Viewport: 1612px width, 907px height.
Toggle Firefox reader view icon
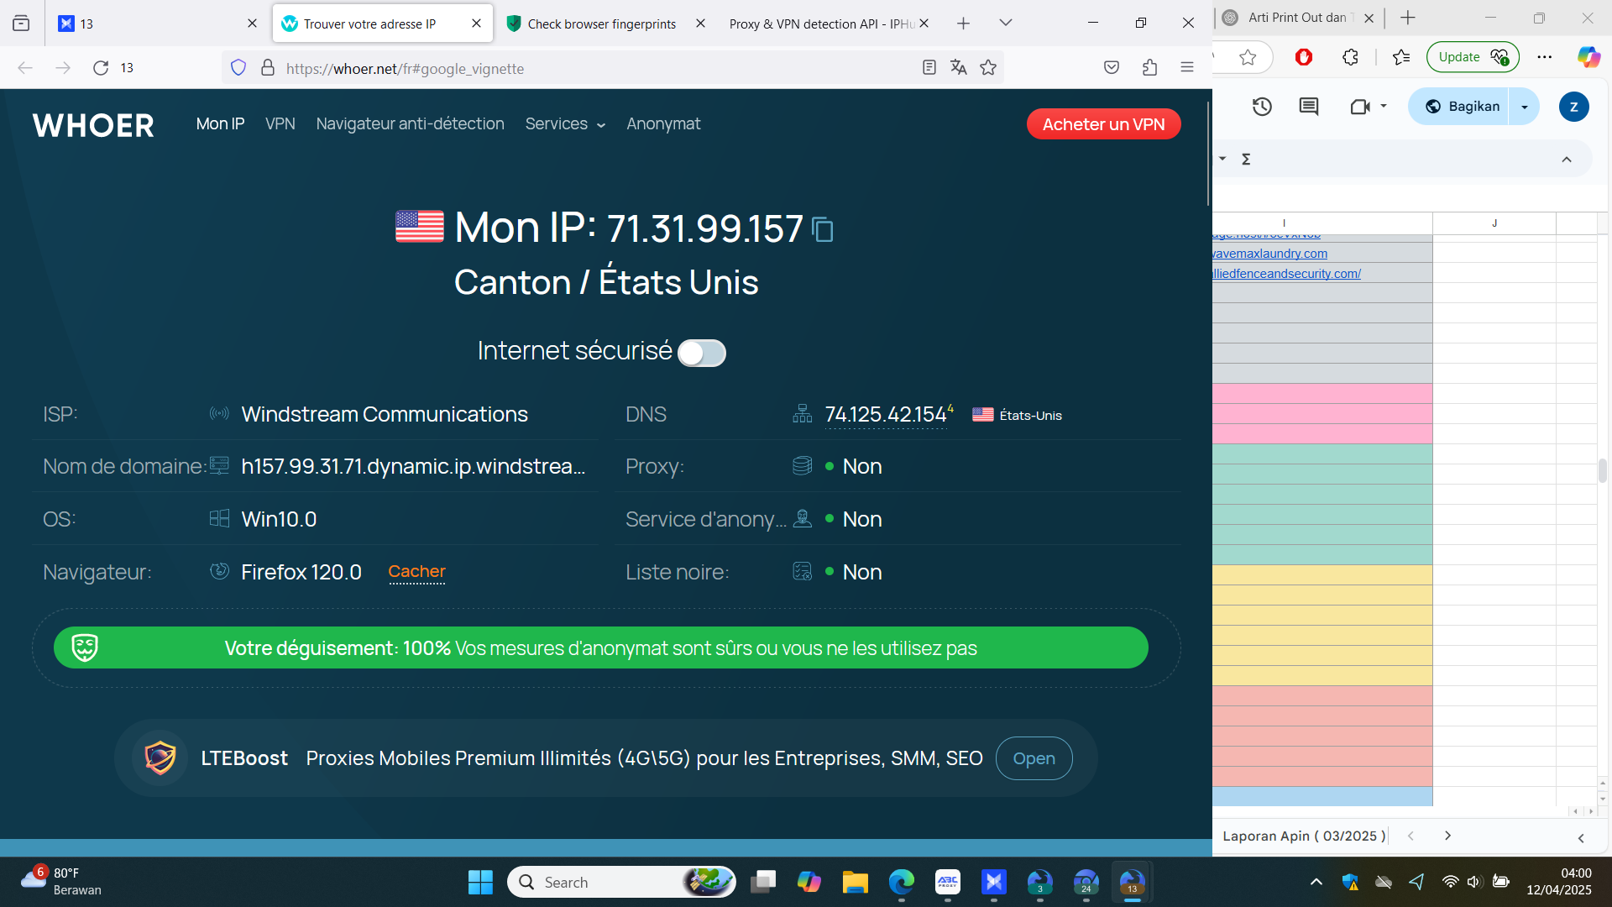[929, 68]
